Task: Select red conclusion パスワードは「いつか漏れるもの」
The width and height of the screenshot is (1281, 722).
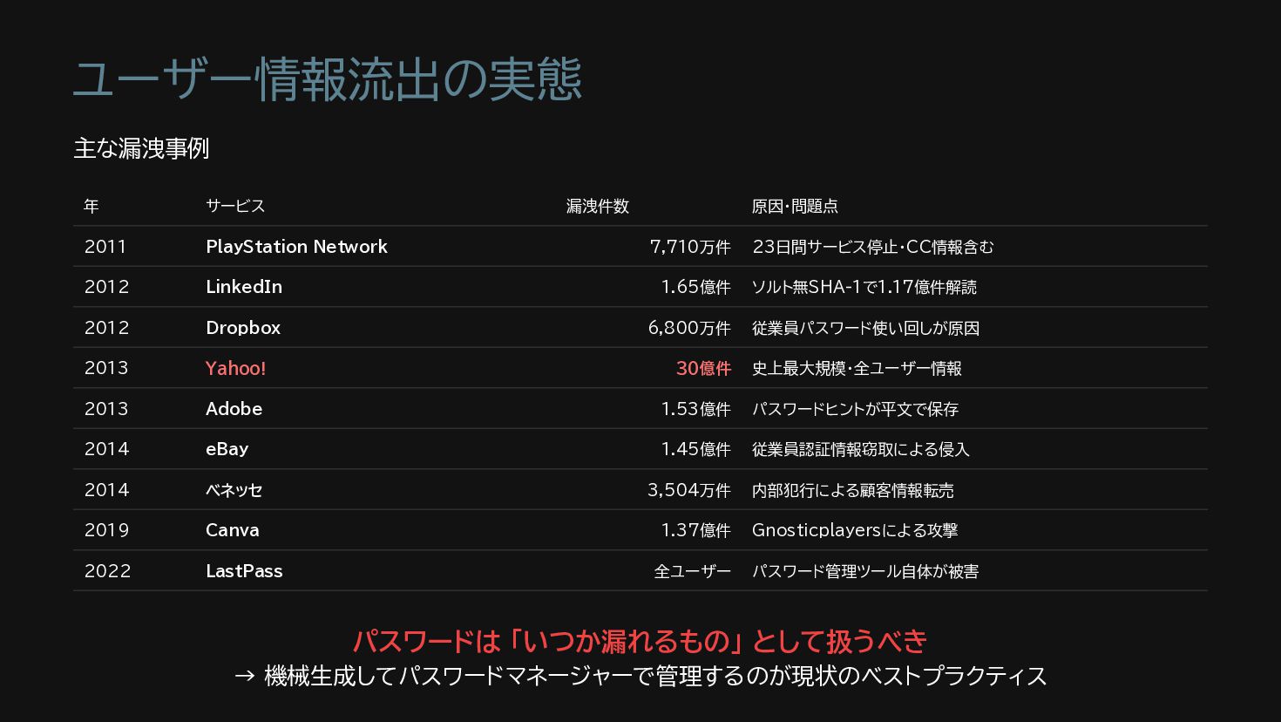Action: pos(547,642)
